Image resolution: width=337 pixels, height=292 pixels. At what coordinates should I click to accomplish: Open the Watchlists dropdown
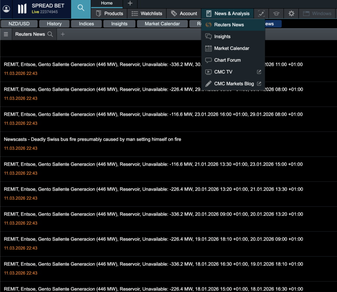coord(147,13)
